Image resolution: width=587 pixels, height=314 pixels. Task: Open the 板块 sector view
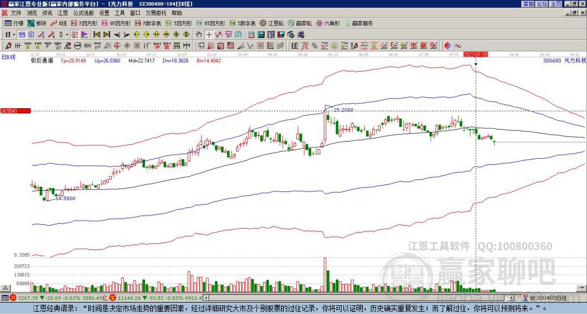37,23
